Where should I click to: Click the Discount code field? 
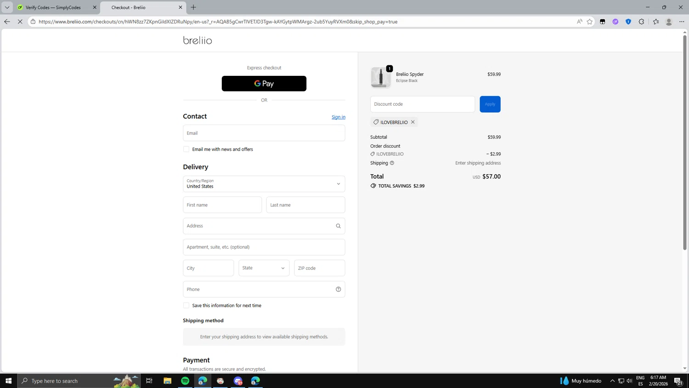pos(423,104)
